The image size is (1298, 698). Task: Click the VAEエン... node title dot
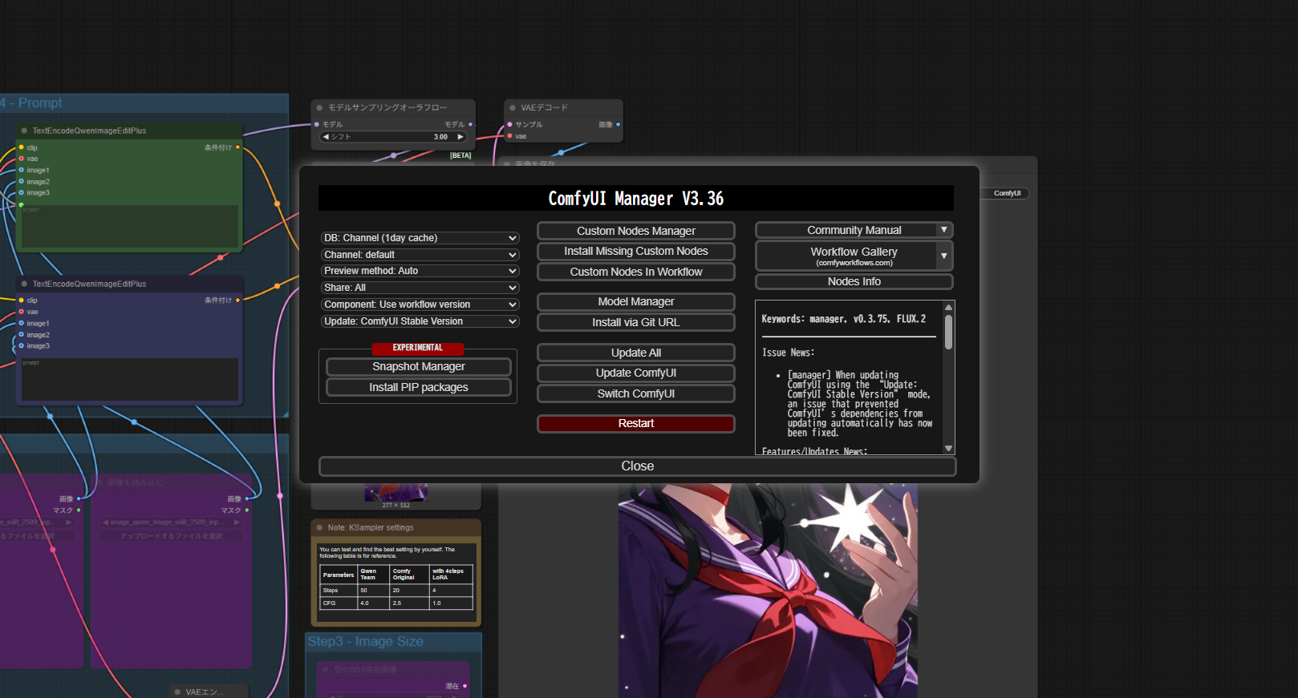pos(177,692)
